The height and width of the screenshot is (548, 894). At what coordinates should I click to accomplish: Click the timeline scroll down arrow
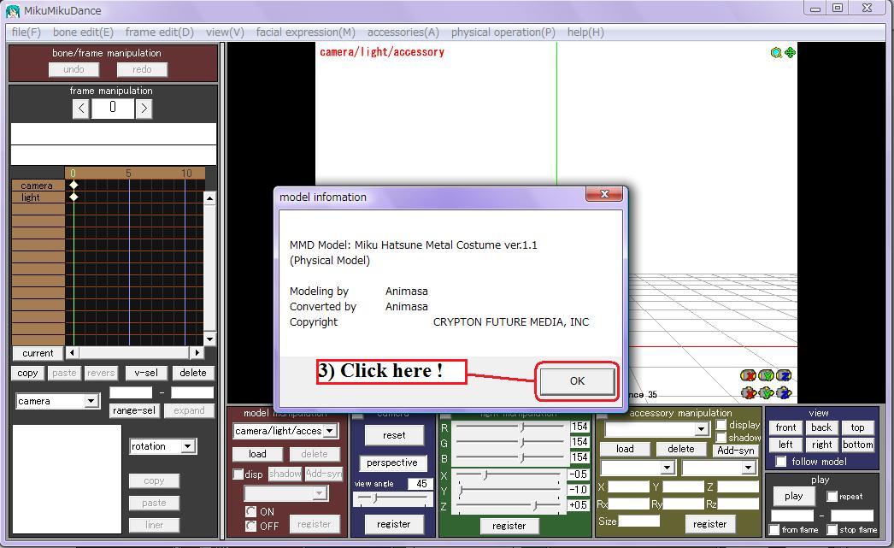point(209,339)
